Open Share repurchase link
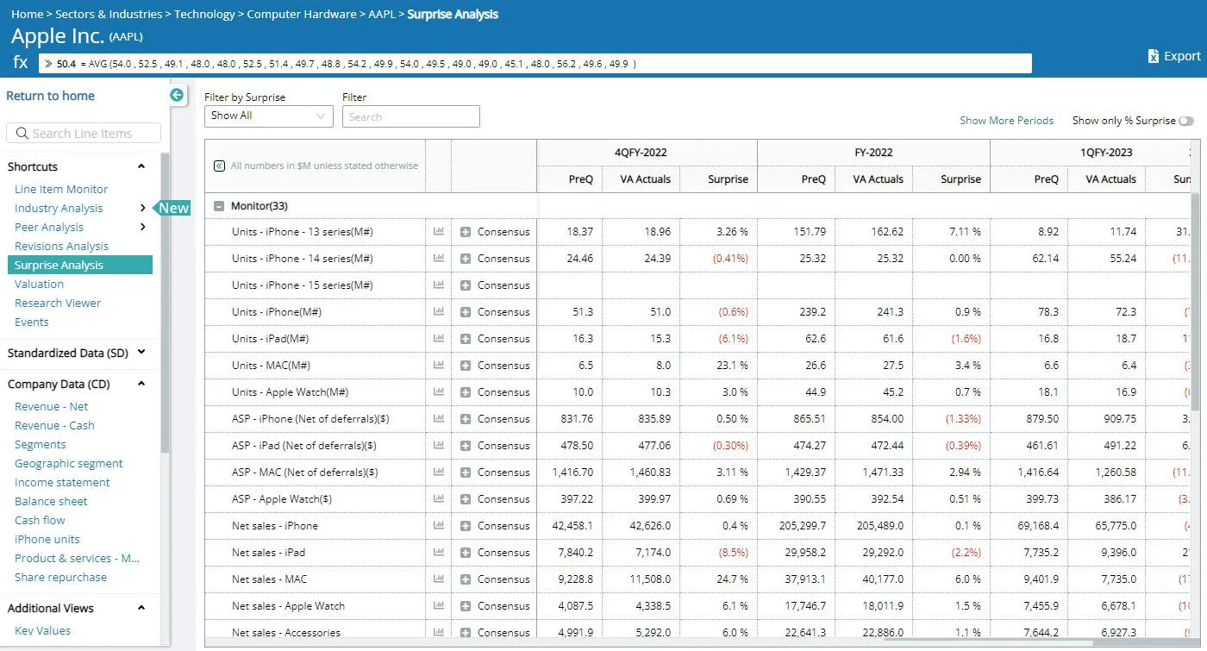Viewport: 1207px width, 651px height. pos(60,577)
